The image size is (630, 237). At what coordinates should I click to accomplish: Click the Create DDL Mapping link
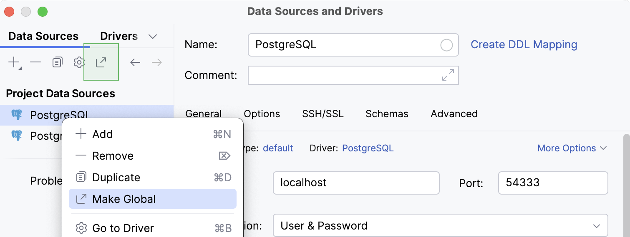[524, 44]
